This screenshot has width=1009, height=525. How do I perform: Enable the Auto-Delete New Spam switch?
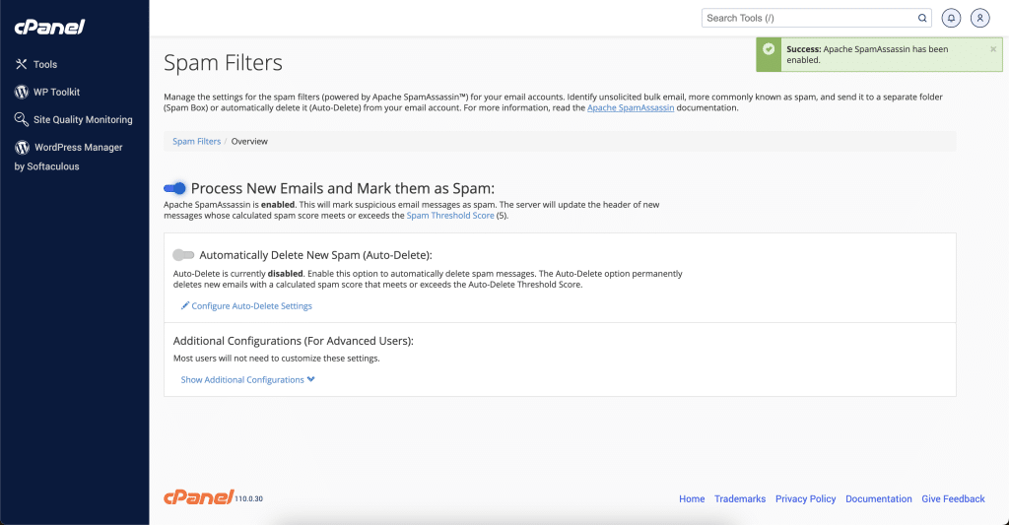(183, 255)
